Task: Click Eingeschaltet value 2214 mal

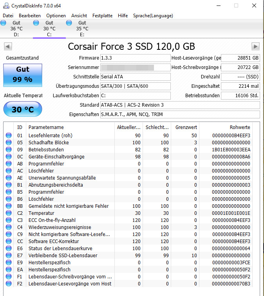Action: tap(240, 86)
